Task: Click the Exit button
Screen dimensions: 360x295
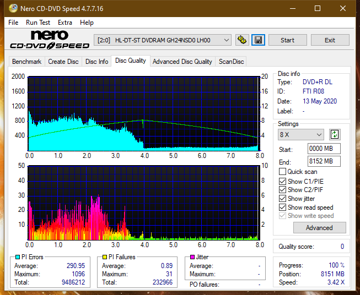Action: coord(330,40)
